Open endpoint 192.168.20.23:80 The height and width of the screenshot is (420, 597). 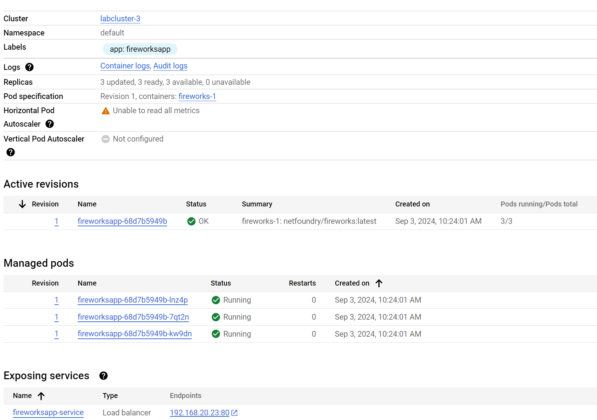[x=200, y=413]
